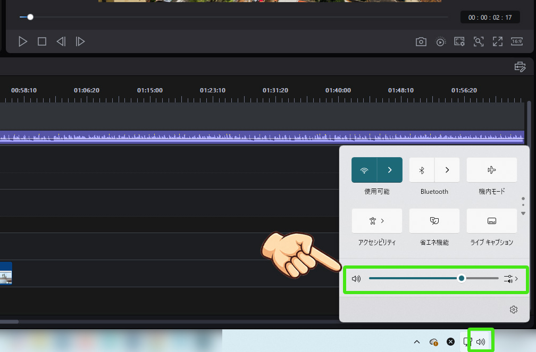Open sound output device selector
536x352 pixels.
pyautogui.click(x=510, y=278)
